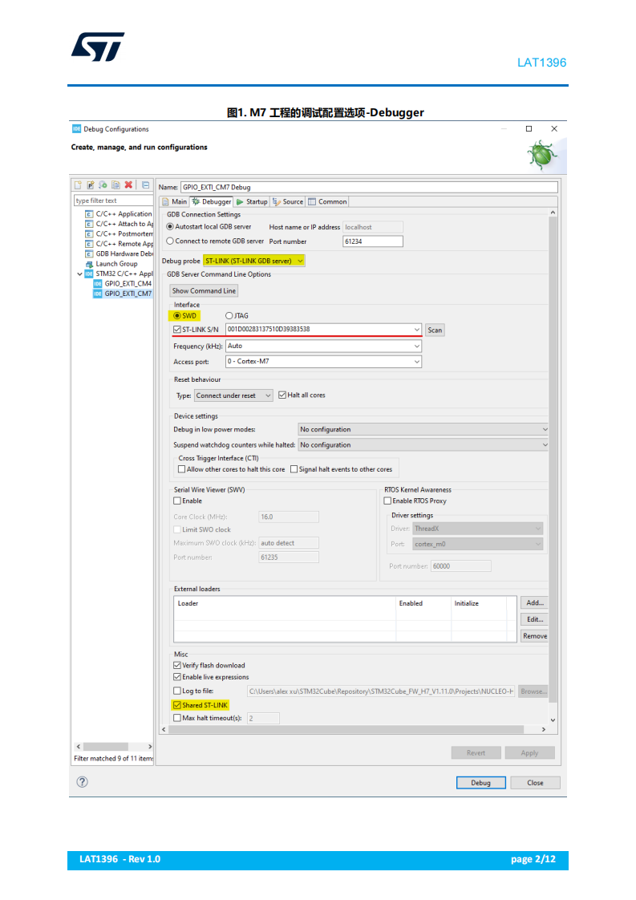
Task: Click the Scan button
Action: point(435,330)
